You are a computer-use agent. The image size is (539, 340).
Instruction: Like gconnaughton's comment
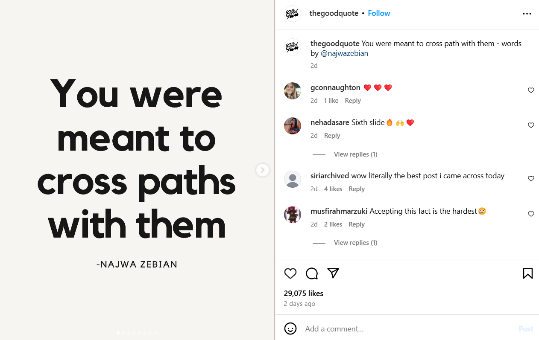531,90
